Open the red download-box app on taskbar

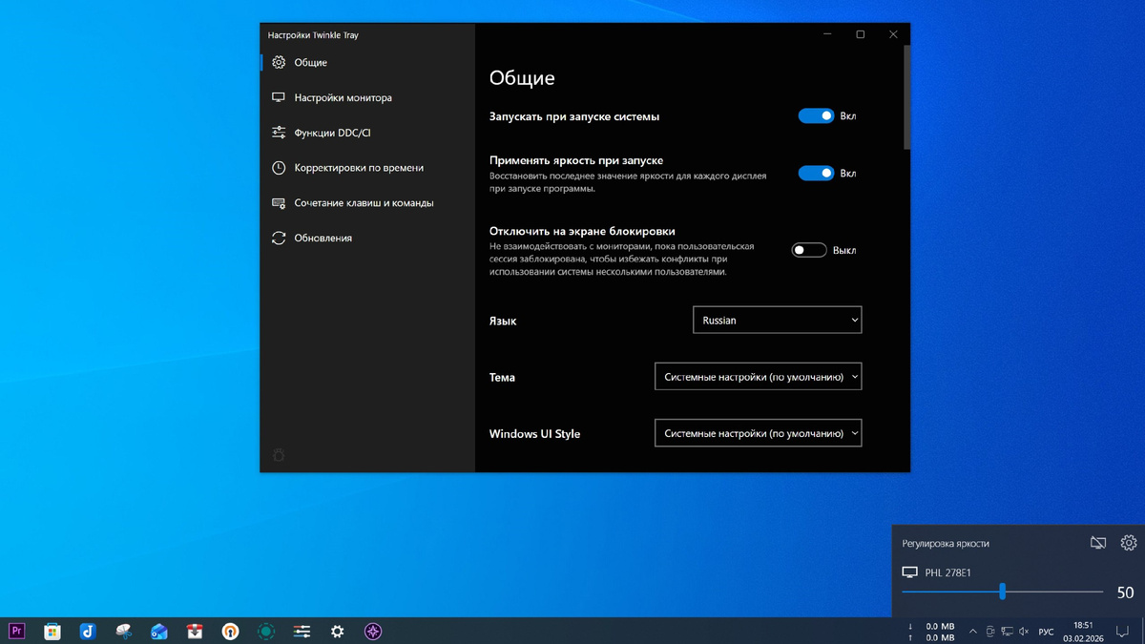click(195, 631)
